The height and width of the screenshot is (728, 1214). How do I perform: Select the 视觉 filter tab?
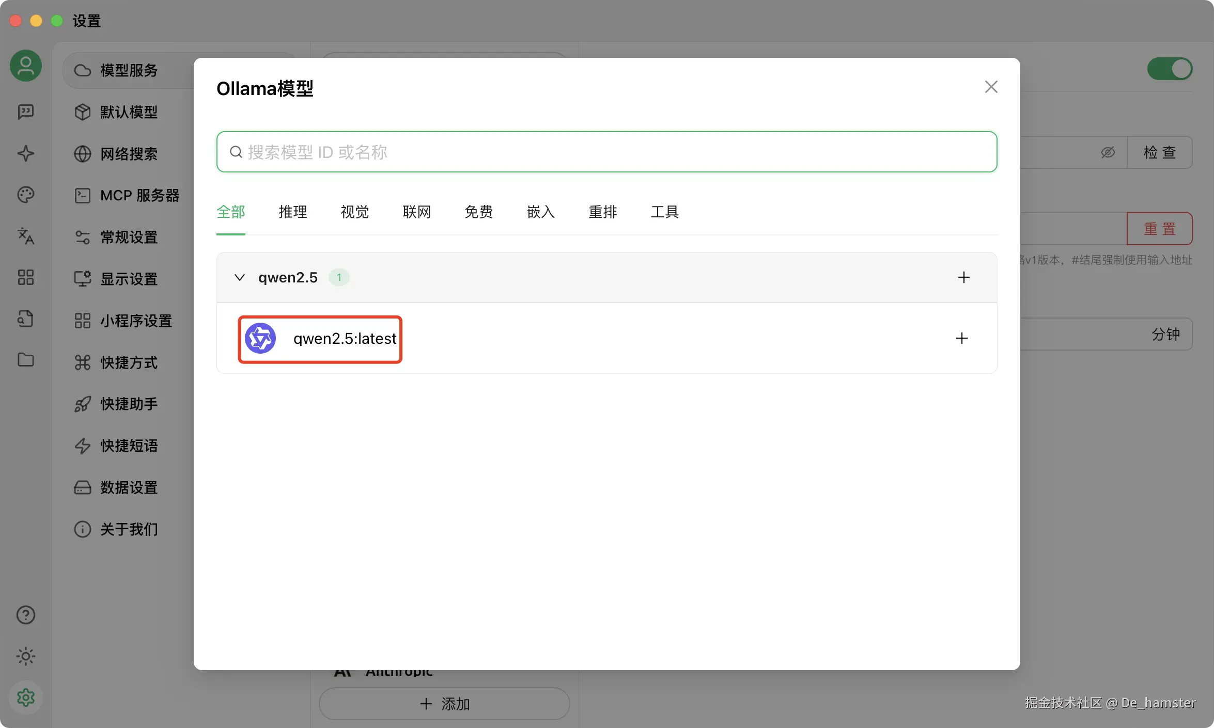[355, 212]
